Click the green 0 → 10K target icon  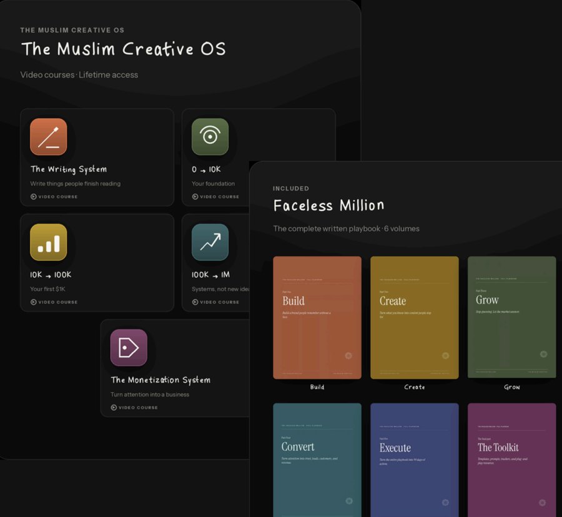coord(210,137)
